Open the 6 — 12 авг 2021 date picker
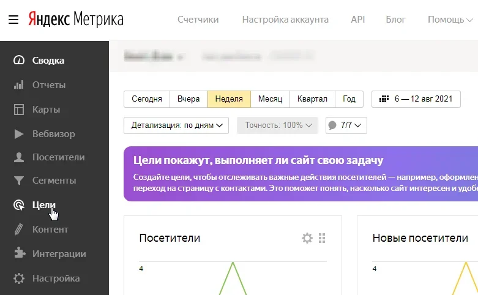 pyautogui.click(x=416, y=99)
